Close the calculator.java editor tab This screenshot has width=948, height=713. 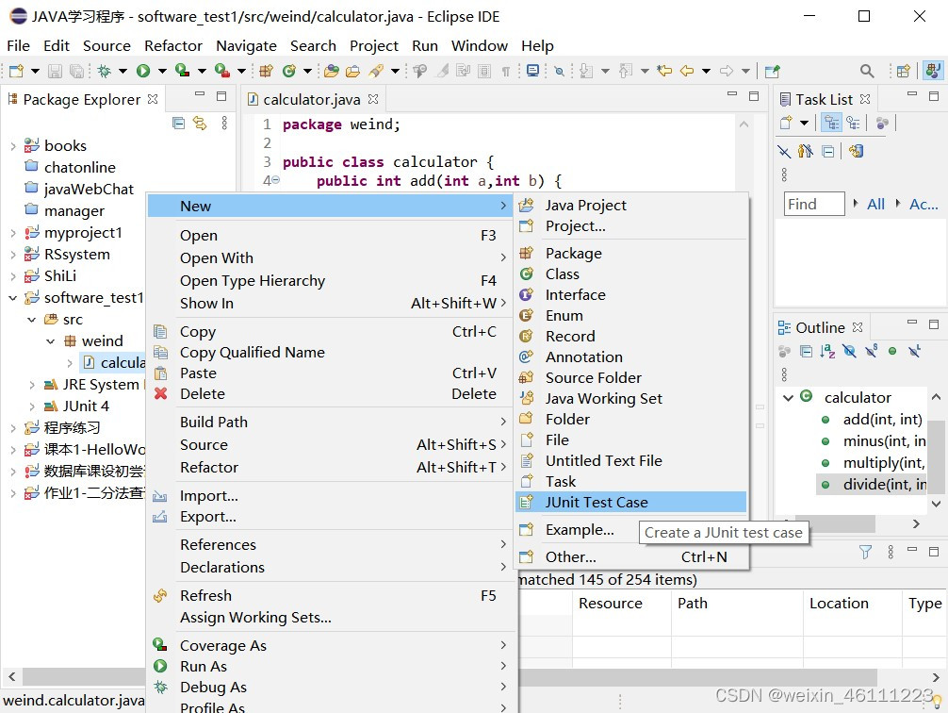point(373,99)
